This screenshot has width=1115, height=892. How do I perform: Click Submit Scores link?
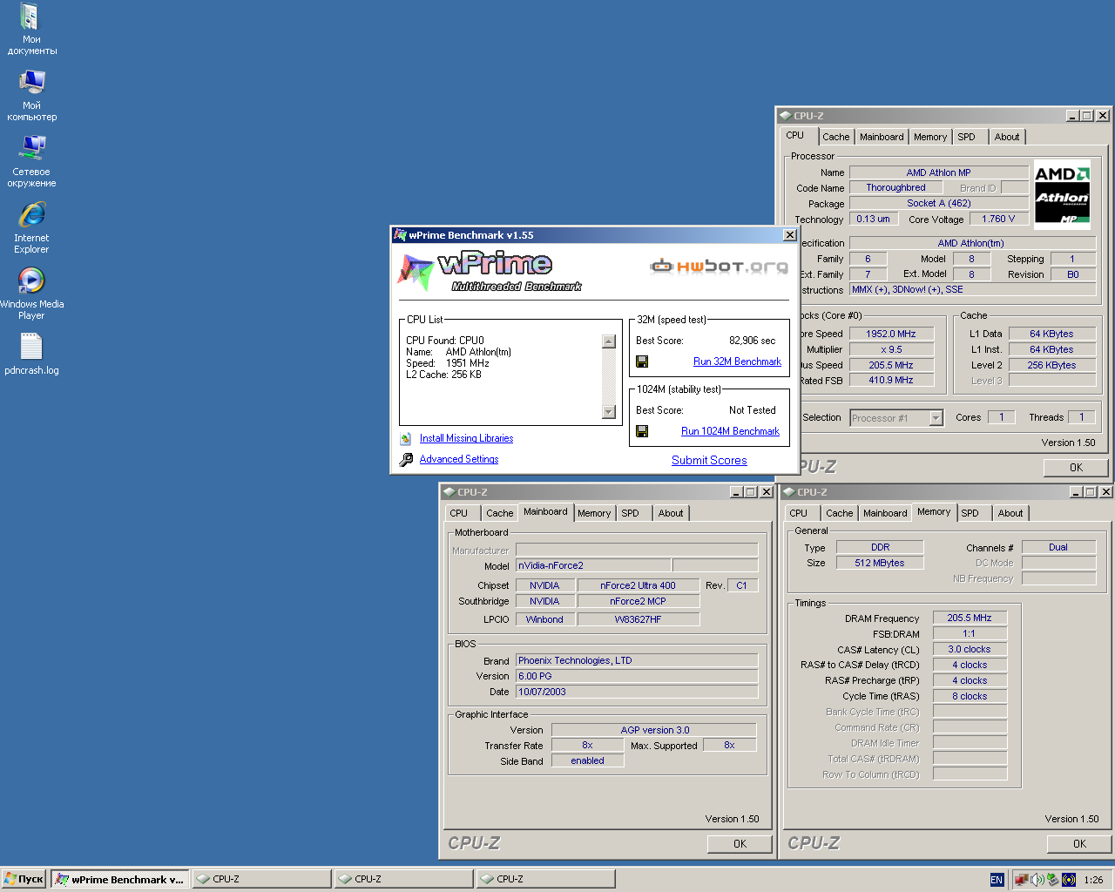pos(709,460)
